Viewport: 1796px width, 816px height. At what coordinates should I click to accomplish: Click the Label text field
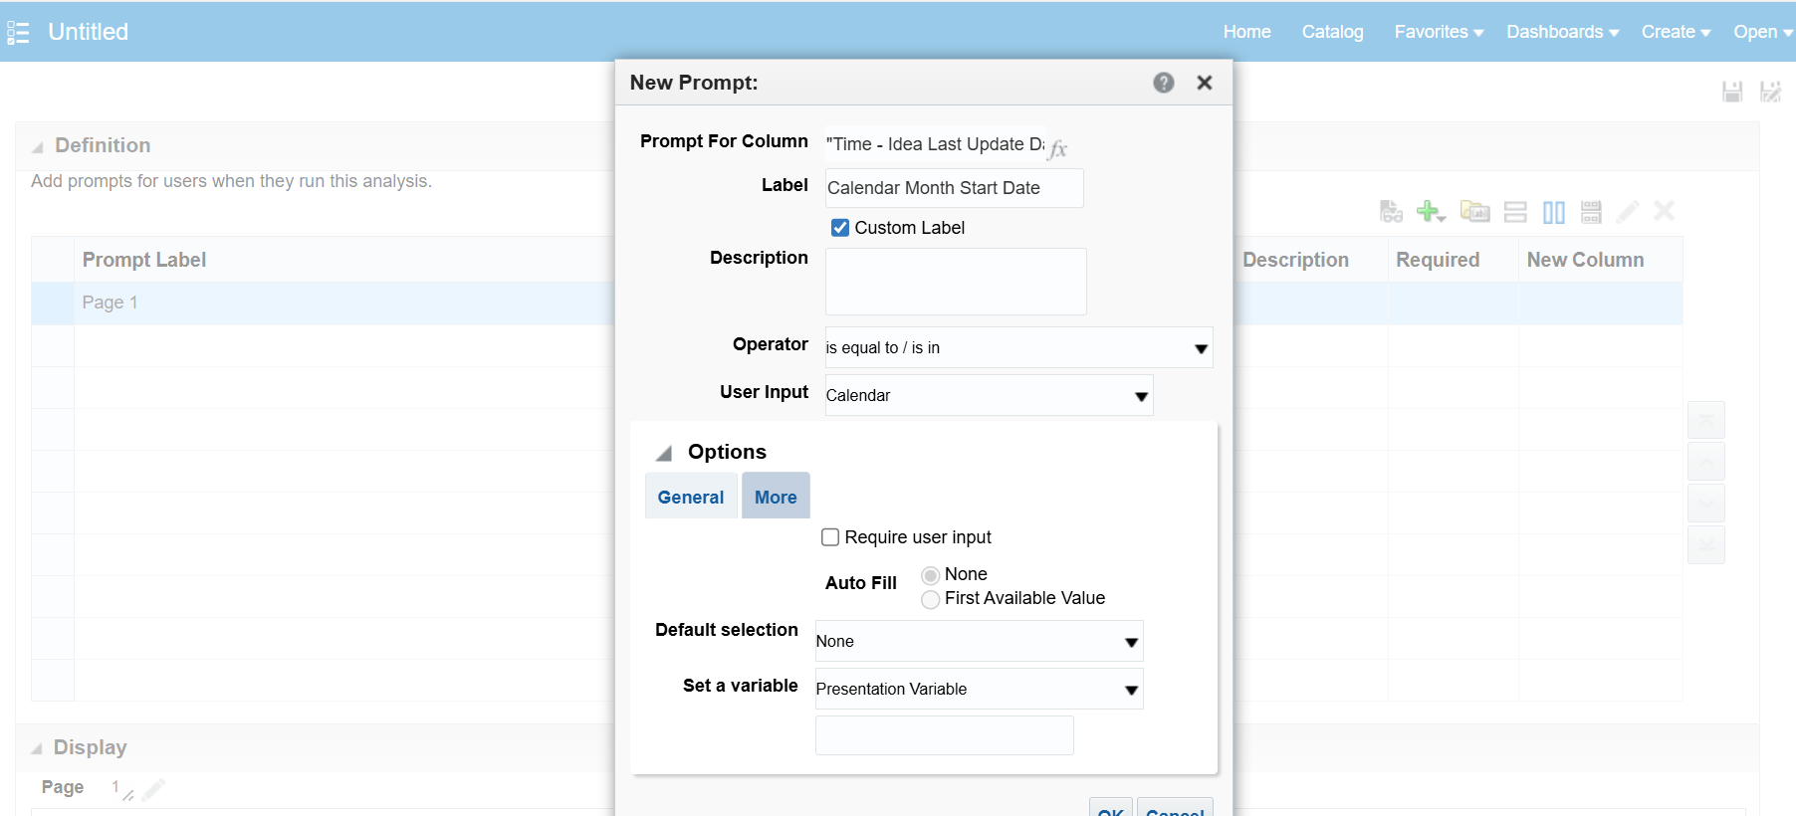click(954, 188)
